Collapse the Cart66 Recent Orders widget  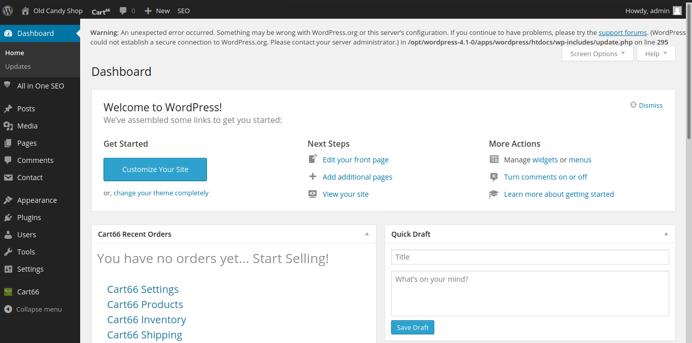pyautogui.click(x=367, y=234)
